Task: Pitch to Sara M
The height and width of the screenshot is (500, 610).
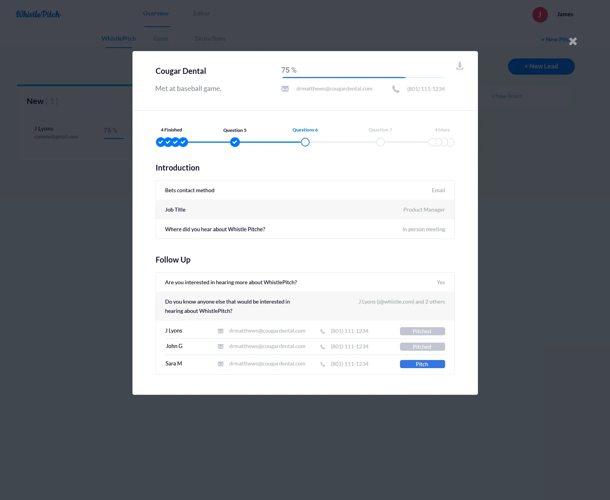Action: click(x=422, y=364)
